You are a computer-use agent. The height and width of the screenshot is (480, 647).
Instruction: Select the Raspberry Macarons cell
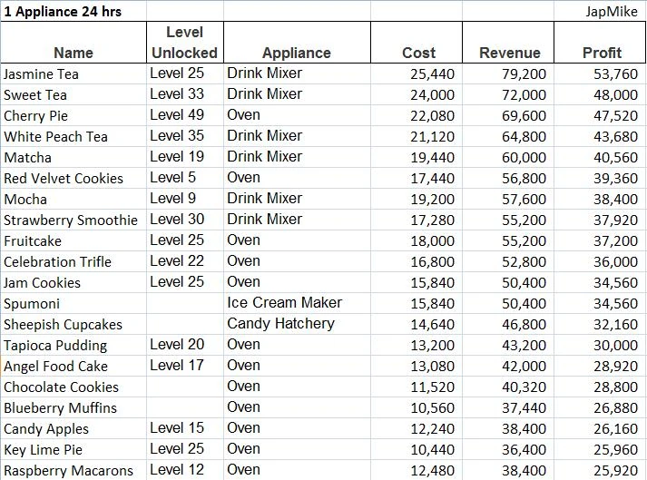74,470
